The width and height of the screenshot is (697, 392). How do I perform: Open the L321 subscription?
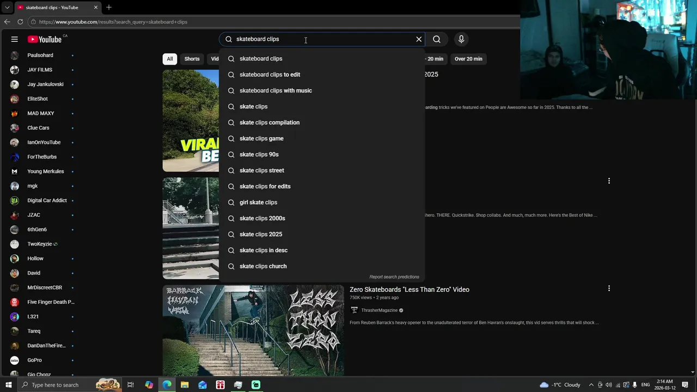tap(44, 317)
